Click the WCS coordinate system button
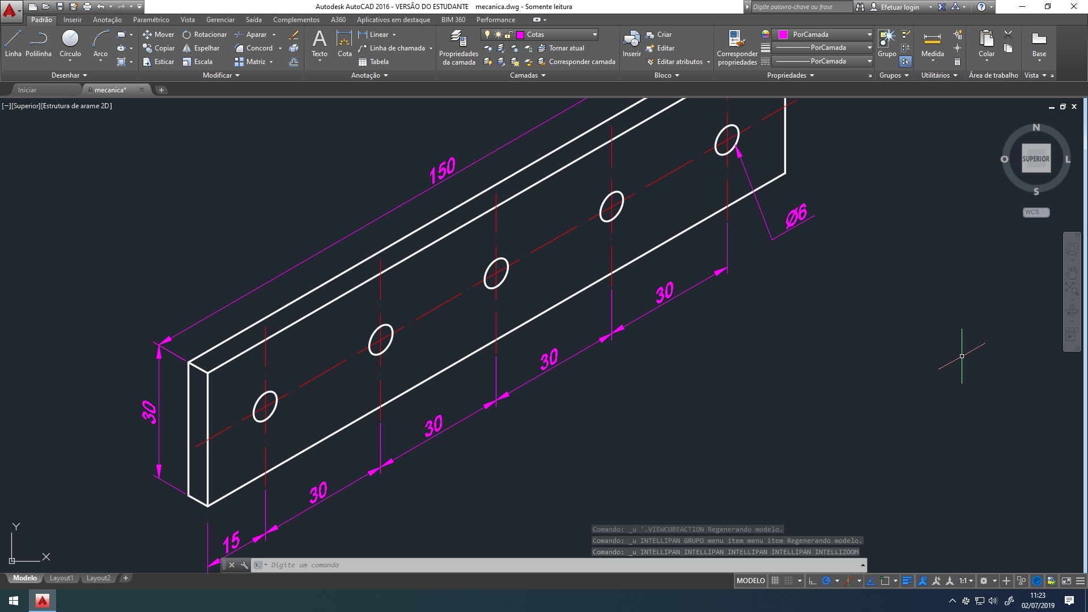Viewport: 1088px width, 612px height. pyautogui.click(x=1036, y=212)
